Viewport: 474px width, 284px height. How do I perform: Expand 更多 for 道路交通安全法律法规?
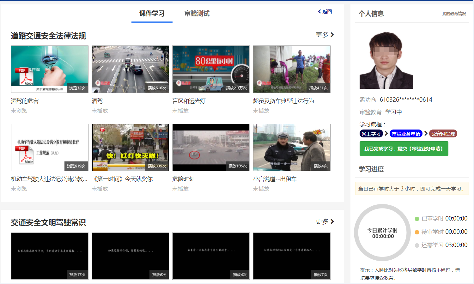[325, 35]
